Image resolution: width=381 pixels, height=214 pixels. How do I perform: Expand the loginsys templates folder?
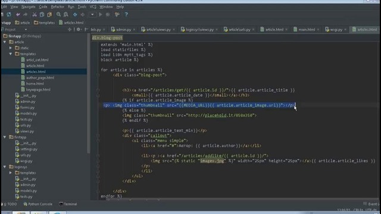pos(11,173)
